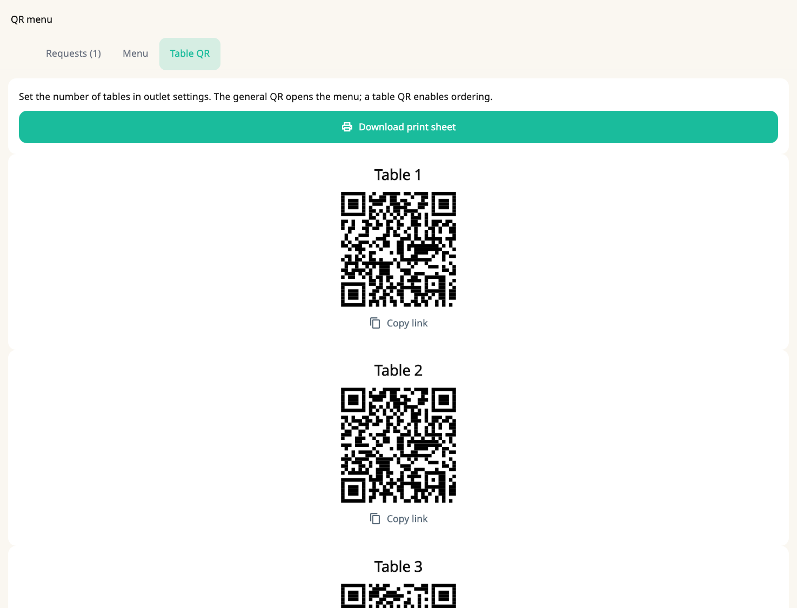Copy link for Table 1
Viewport: 797px width, 608px height.
point(399,323)
